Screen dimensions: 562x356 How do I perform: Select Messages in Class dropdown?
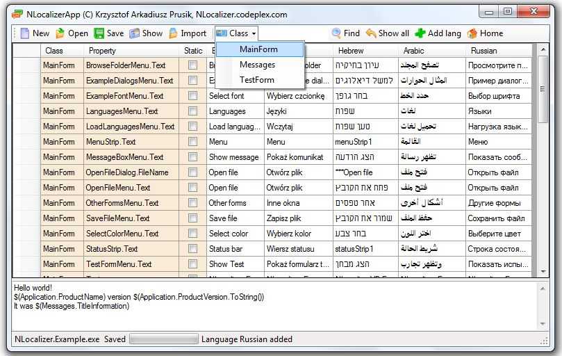pyautogui.click(x=260, y=65)
